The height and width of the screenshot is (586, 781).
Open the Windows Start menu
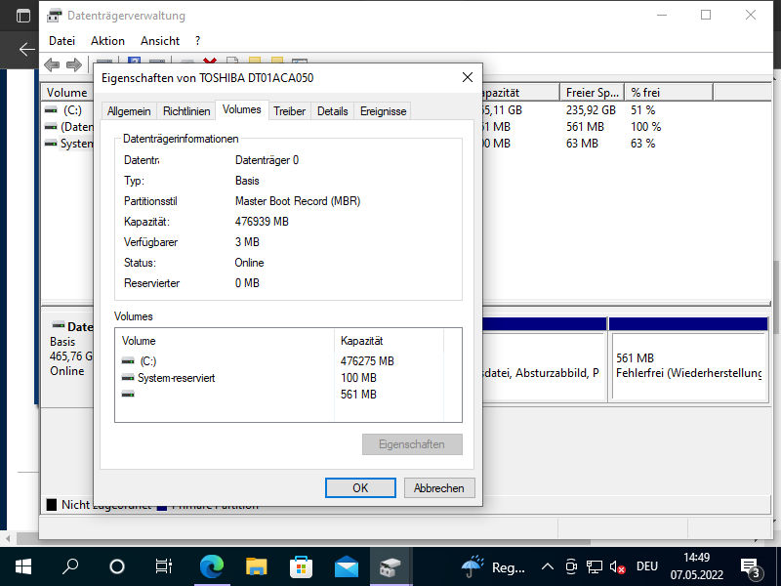click(22, 566)
